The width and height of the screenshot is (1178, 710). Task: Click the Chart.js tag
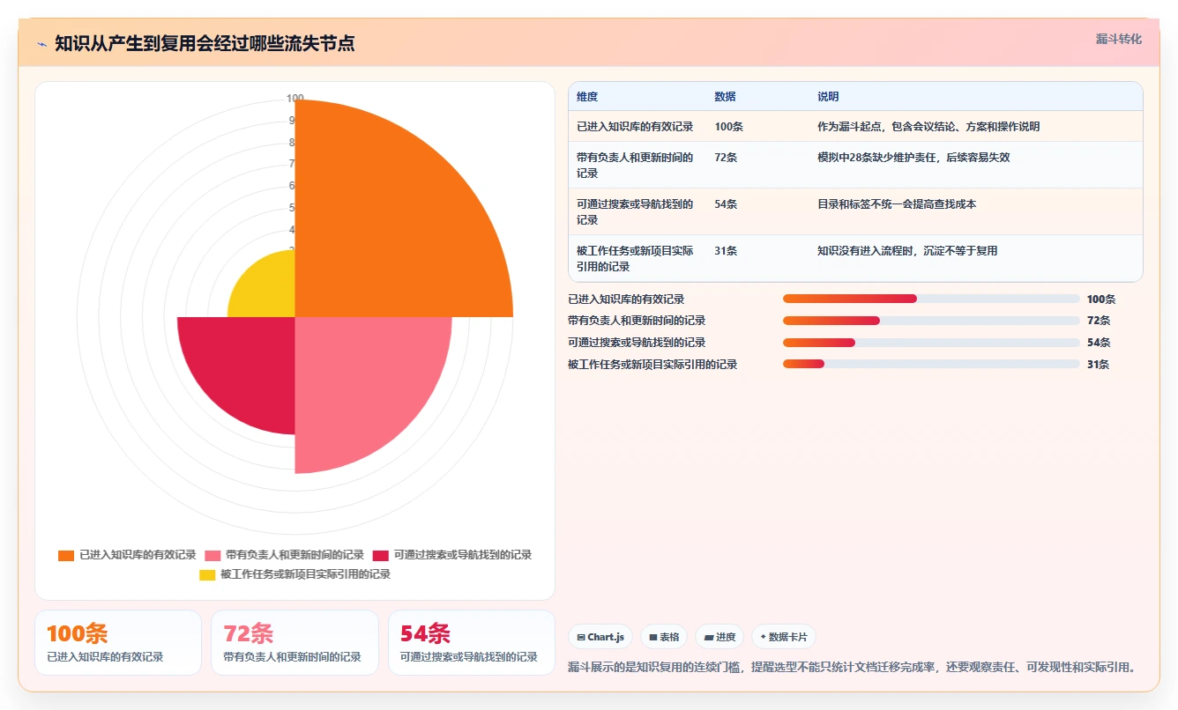600,637
